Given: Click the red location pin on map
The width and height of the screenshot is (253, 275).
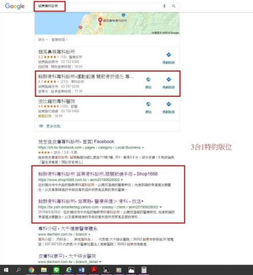Looking at the screenshot, I should 100,21.
